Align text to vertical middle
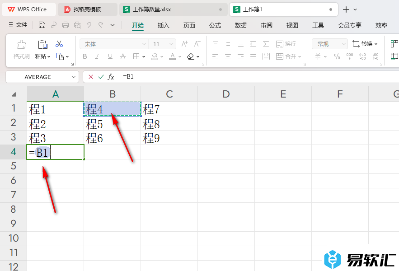This screenshot has width=399, height=271. 228,44
